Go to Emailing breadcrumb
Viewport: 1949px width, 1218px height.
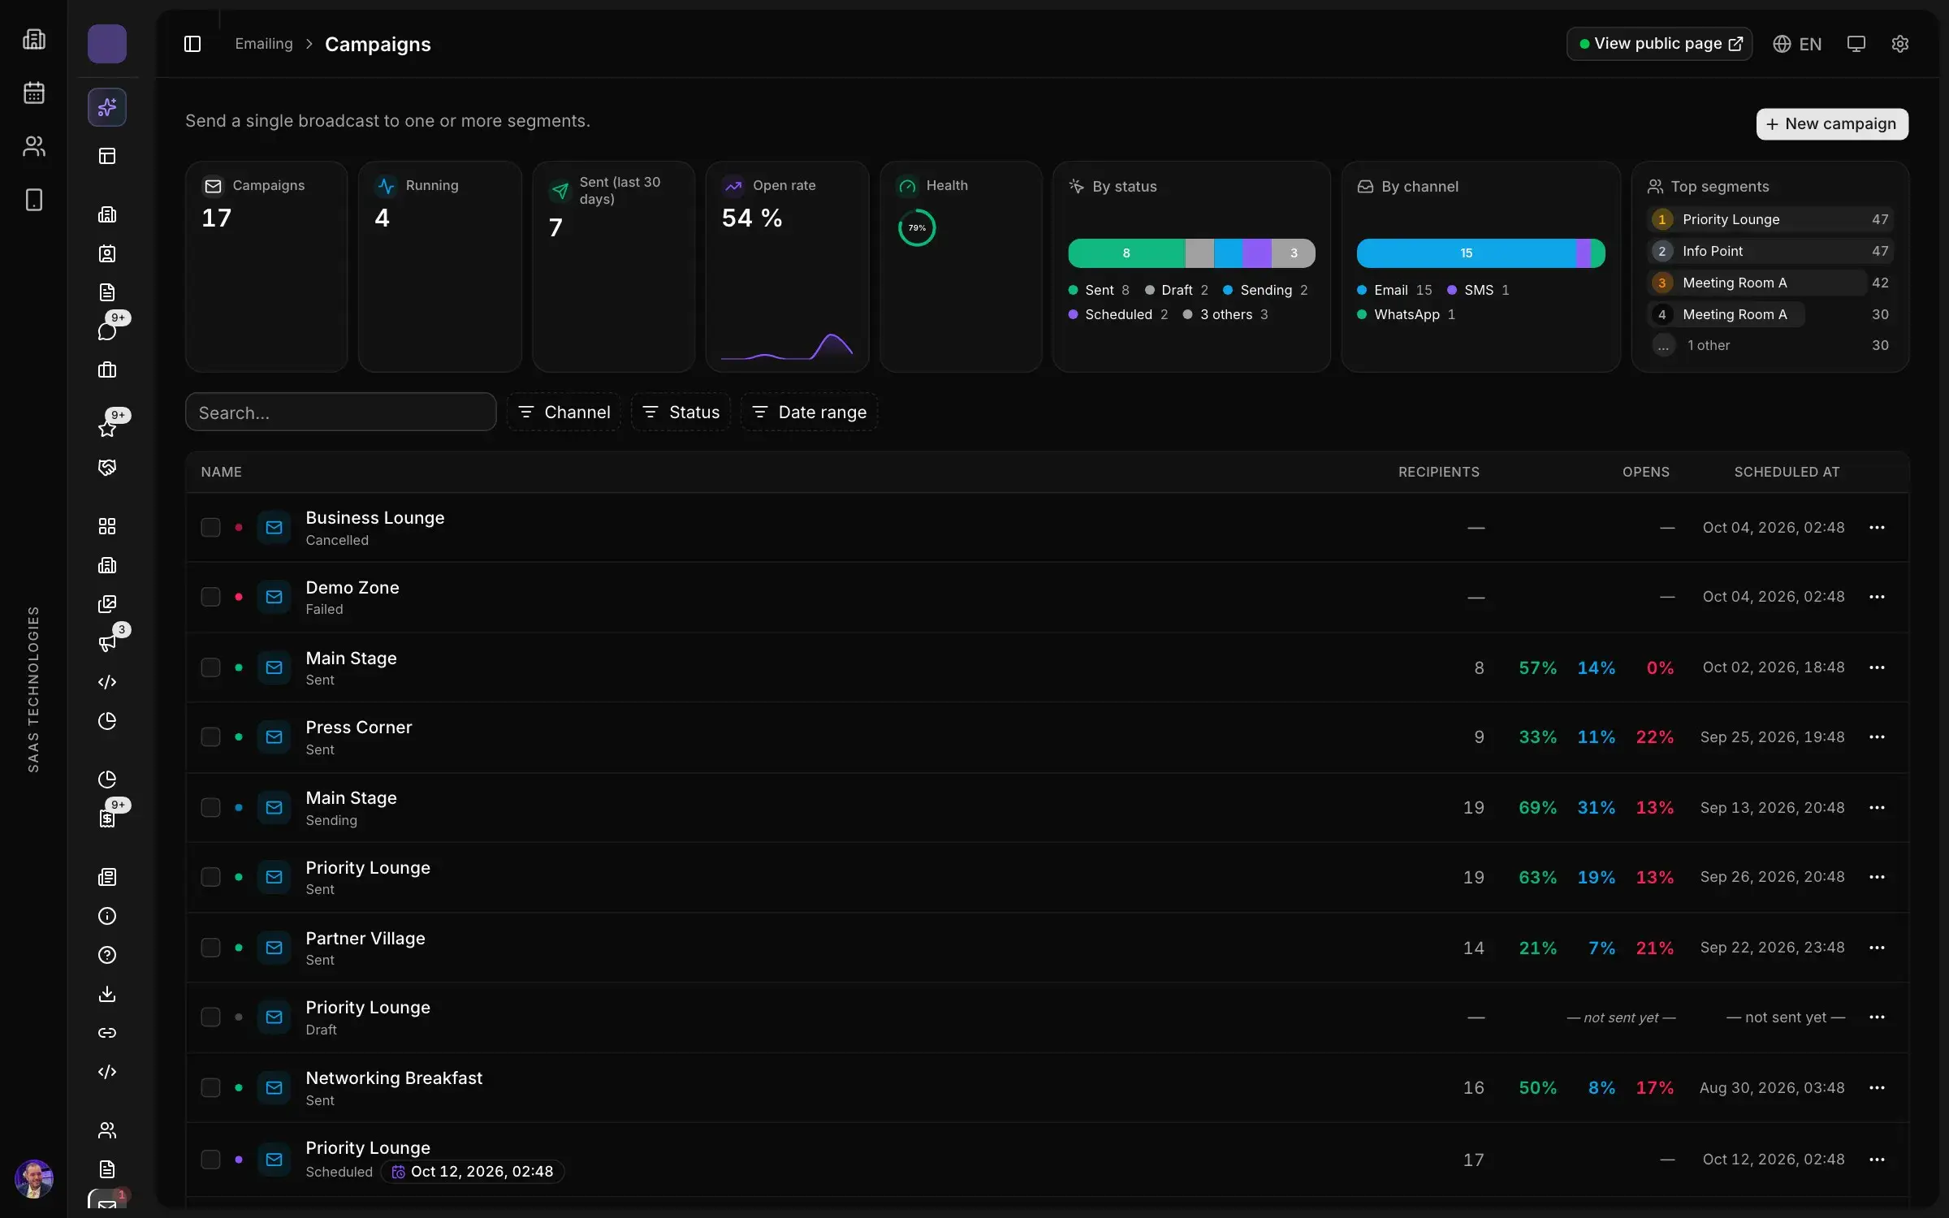(x=264, y=44)
